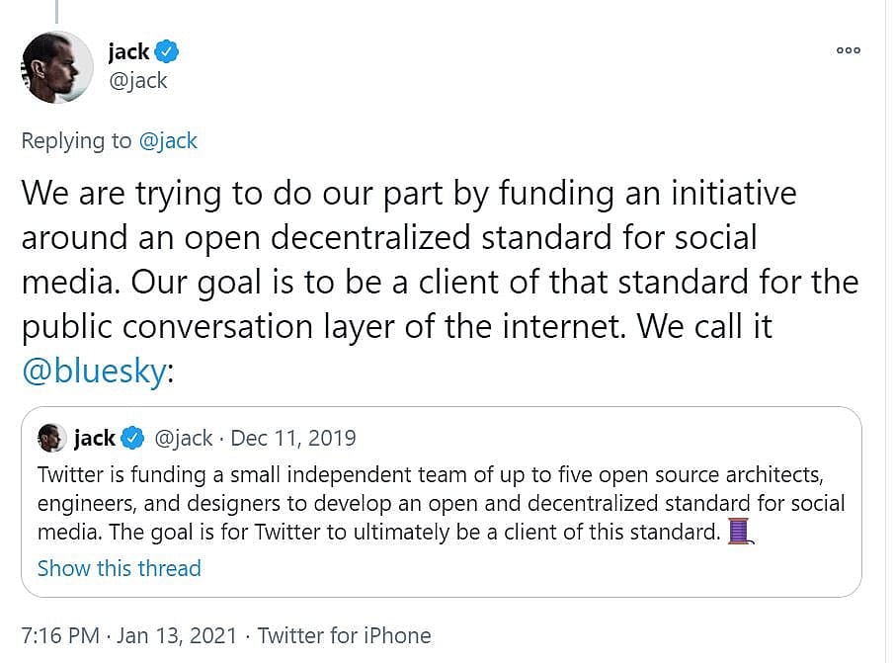The width and height of the screenshot is (894, 663).
Task: Open the "Twitter for iPhone" source link
Action: [x=345, y=635]
